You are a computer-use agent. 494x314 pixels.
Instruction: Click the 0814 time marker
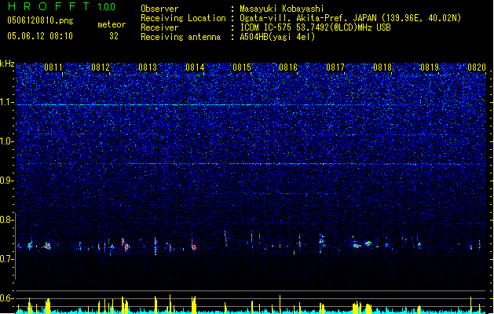(195, 68)
